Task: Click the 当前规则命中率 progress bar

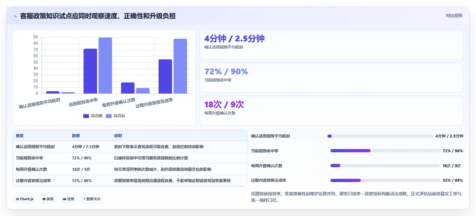Action: [385, 151]
